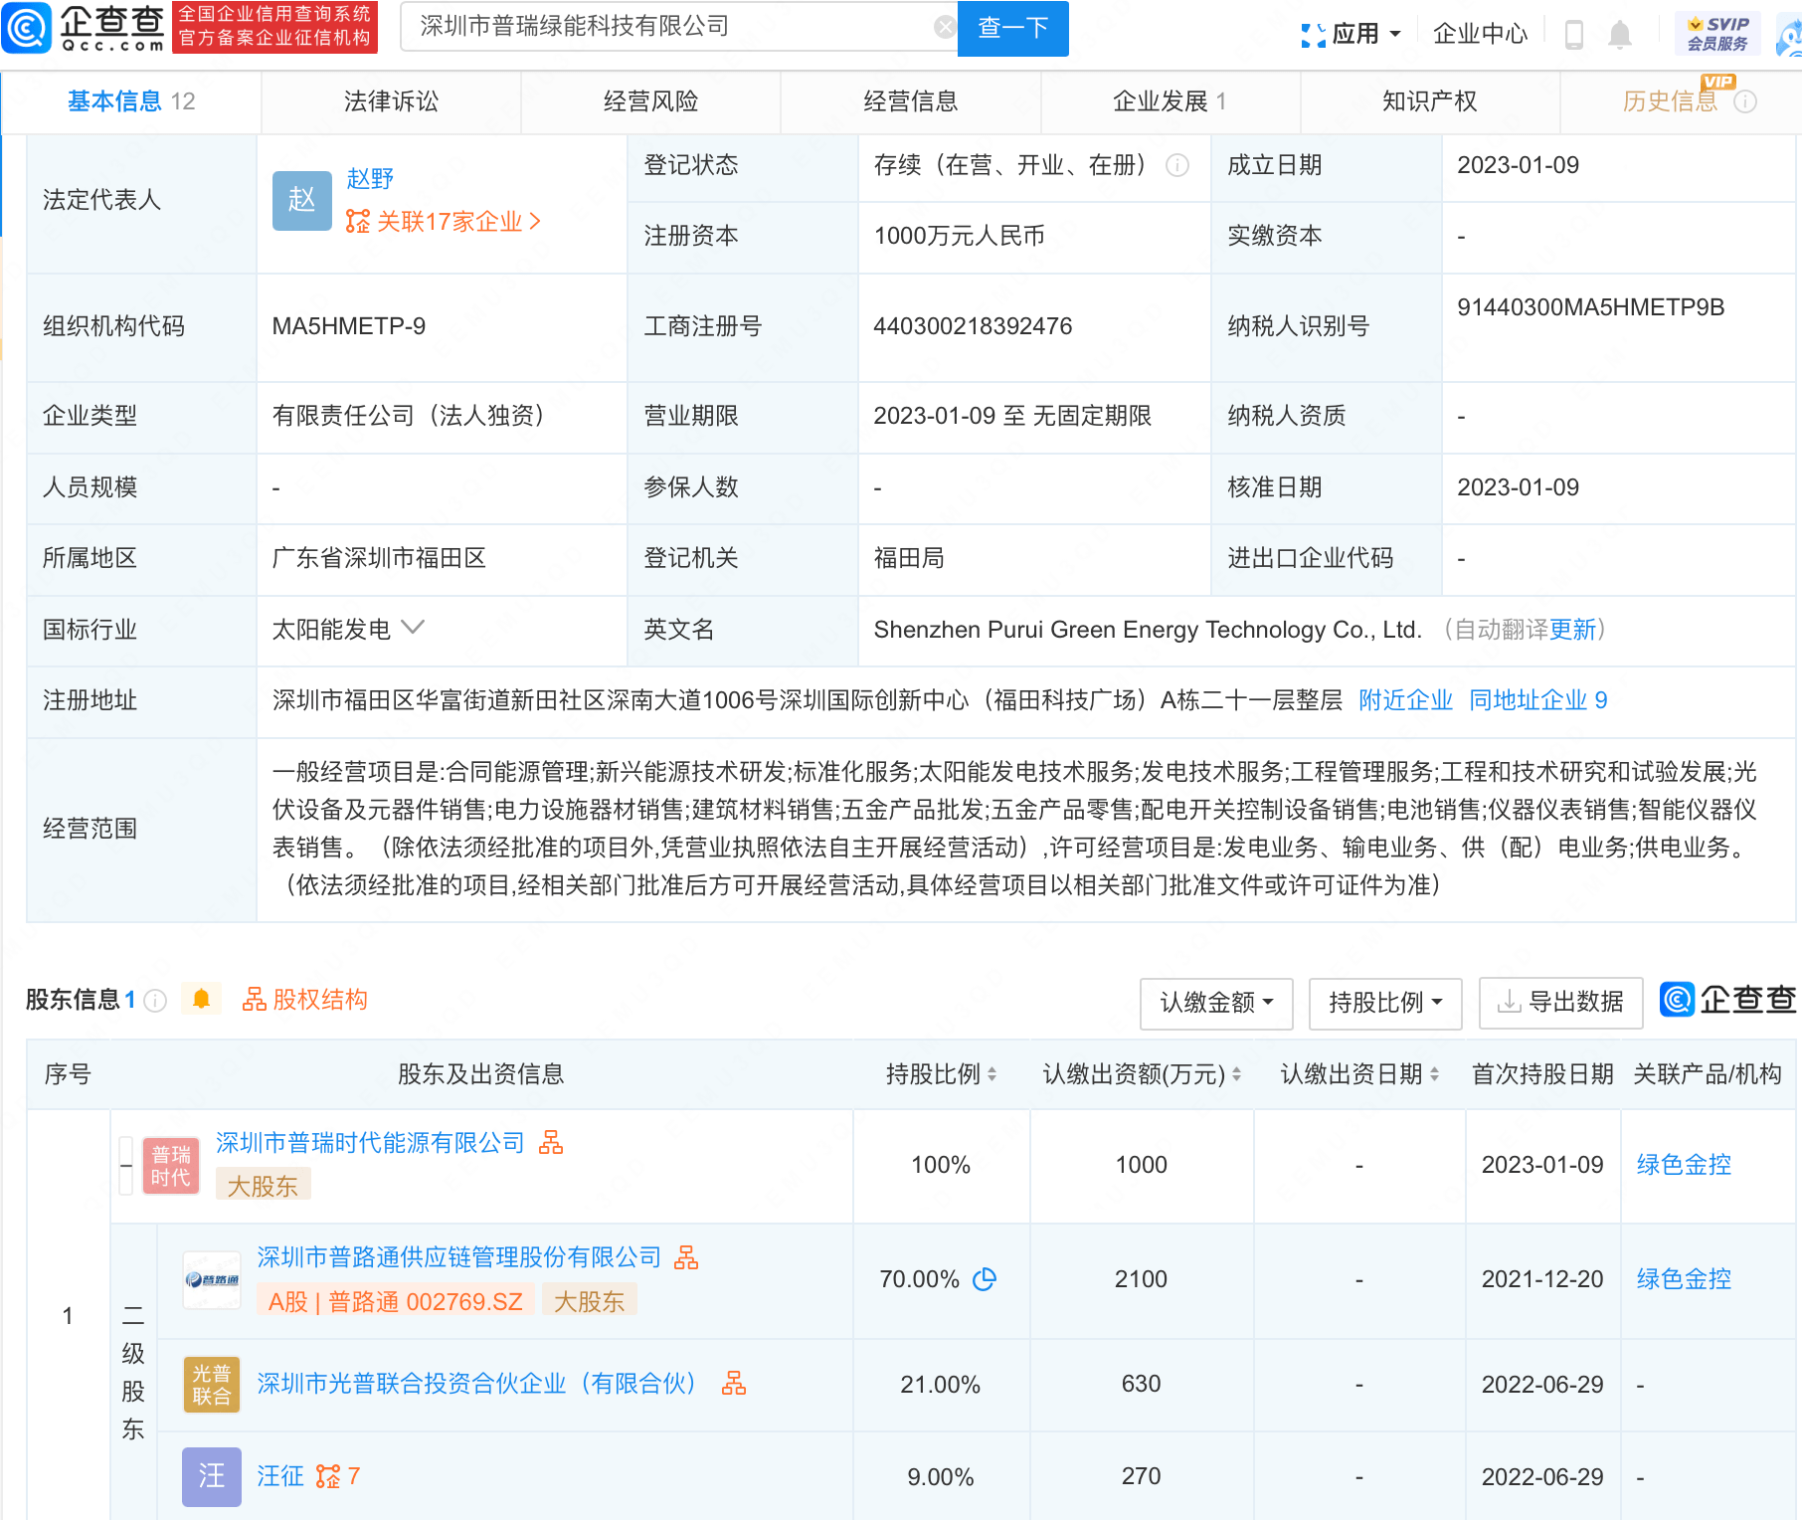Clear search box using the × icon

click(x=944, y=26)
